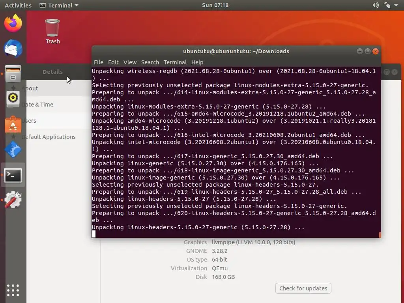Open the Files manager dock icon
404x303 pixels.
(13, 74)
